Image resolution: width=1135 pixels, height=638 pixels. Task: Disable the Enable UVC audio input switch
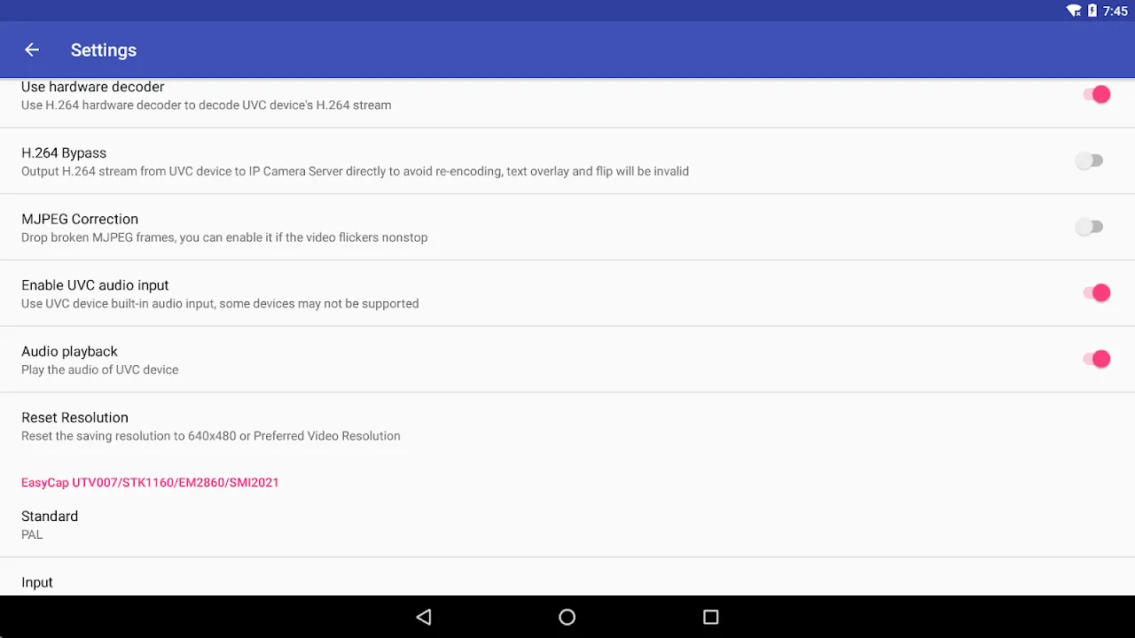click(x=1097, y=292)
